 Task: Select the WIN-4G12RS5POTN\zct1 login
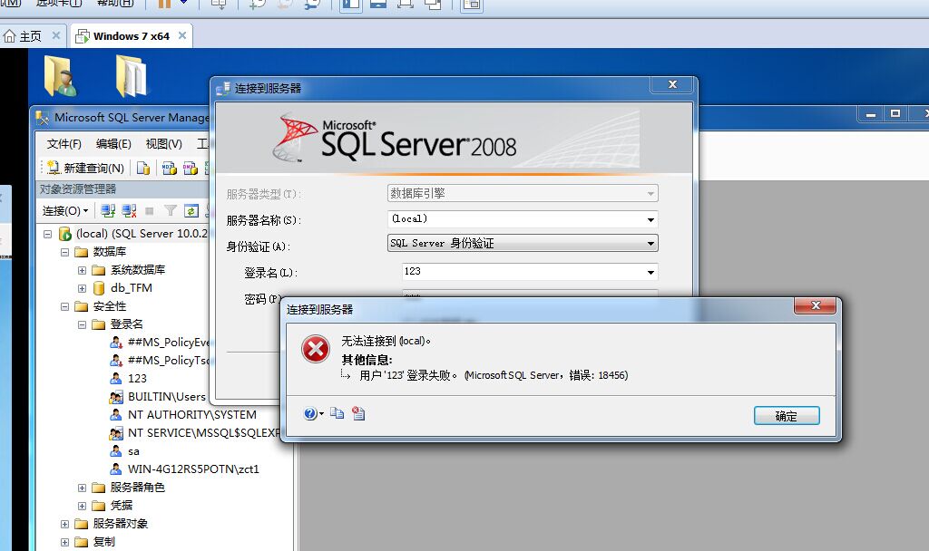tap(193, 469)
